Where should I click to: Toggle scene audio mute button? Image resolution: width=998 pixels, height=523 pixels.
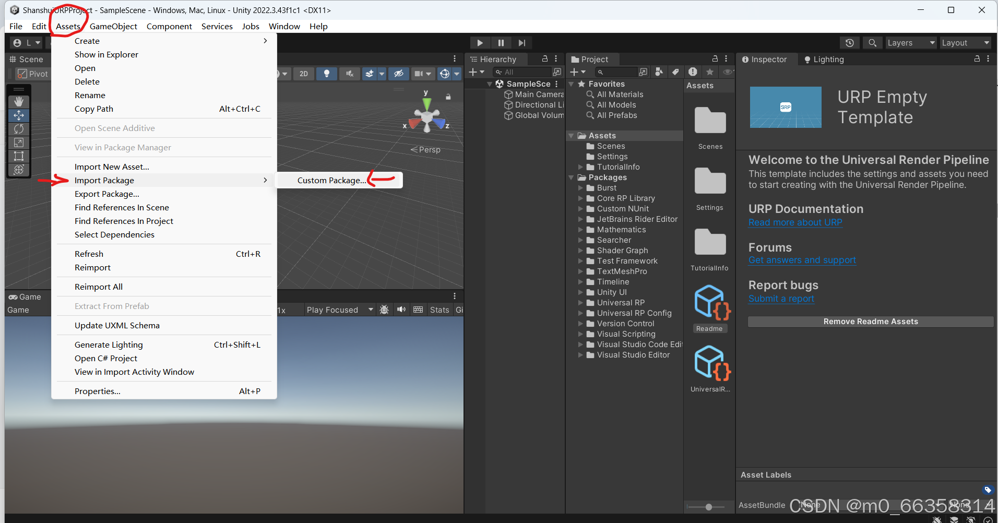pos(350,74)
